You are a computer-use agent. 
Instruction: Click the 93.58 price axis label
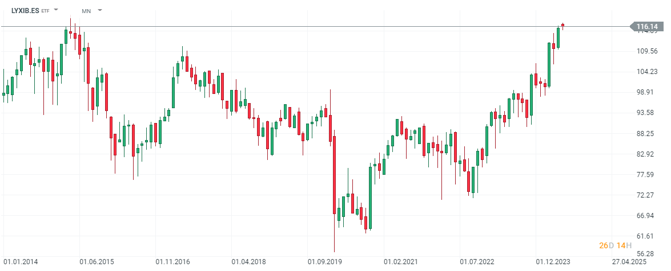647,113
